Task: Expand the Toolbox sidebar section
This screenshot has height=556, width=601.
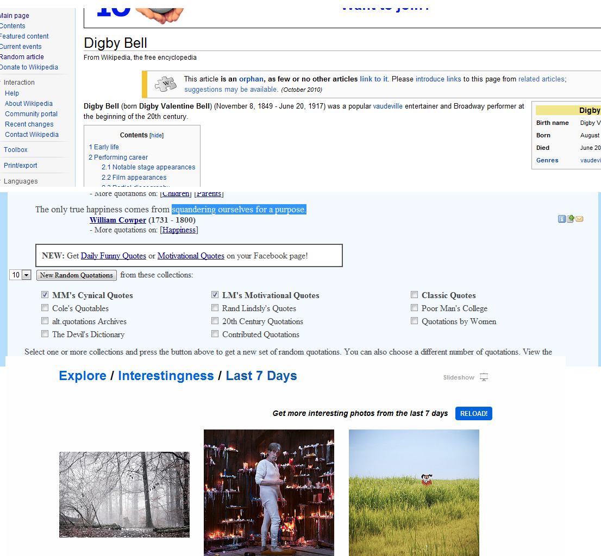Action: click(x=15, y=150)
